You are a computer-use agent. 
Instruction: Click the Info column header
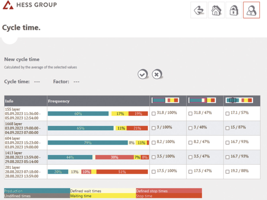click(25, 101)
